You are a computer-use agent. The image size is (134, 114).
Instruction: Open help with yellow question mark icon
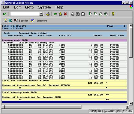pyautogui.click(x=113, y=14)
